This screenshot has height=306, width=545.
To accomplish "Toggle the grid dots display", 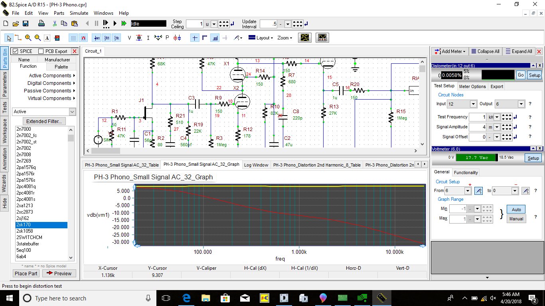I will click(x=73, y=38).
